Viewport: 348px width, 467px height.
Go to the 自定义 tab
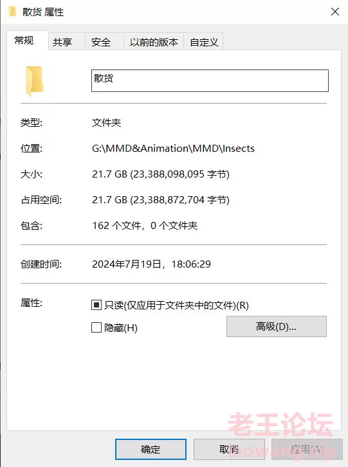204,42
